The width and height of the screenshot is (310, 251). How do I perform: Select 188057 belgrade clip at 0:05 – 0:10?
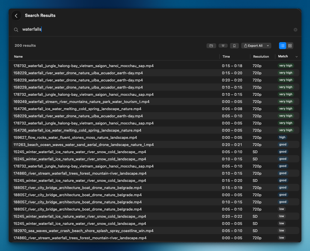[155, 209]
